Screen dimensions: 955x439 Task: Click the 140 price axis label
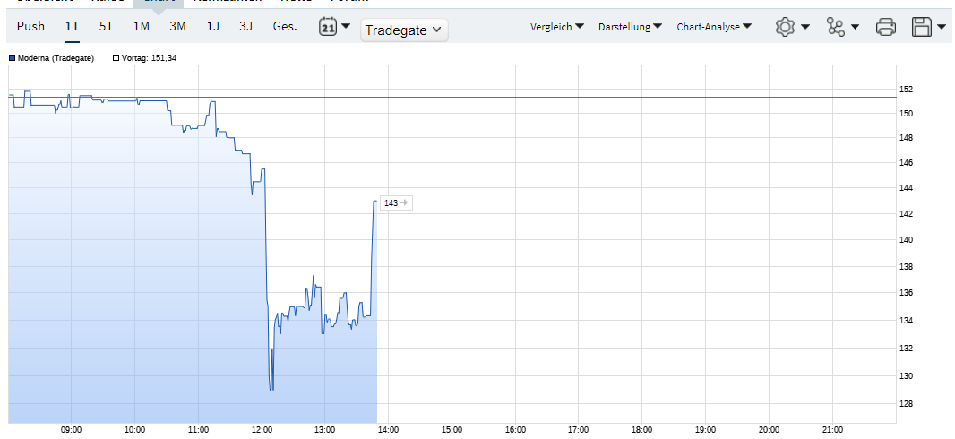pos(907,240)
